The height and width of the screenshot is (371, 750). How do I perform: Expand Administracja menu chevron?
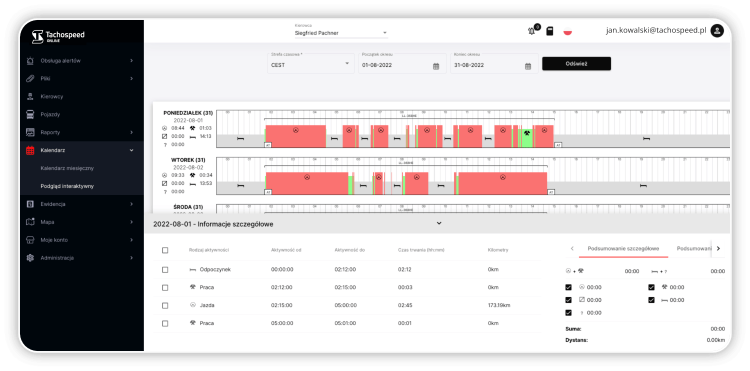coord(131,258)
